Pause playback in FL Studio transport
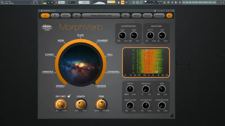Image resolution: width=225 pixels, height=126 pixels. [x=48, y=3]
